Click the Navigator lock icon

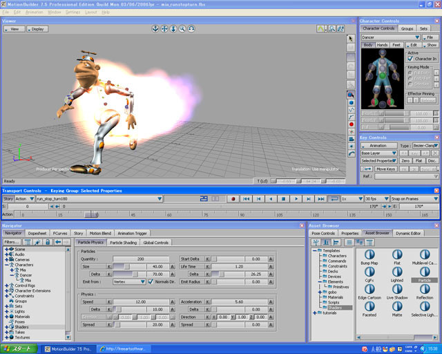tap(48, 242)
